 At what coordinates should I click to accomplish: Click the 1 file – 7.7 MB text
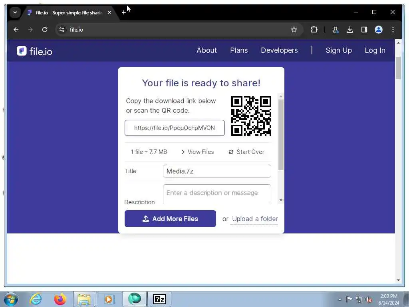click(149, 152)
